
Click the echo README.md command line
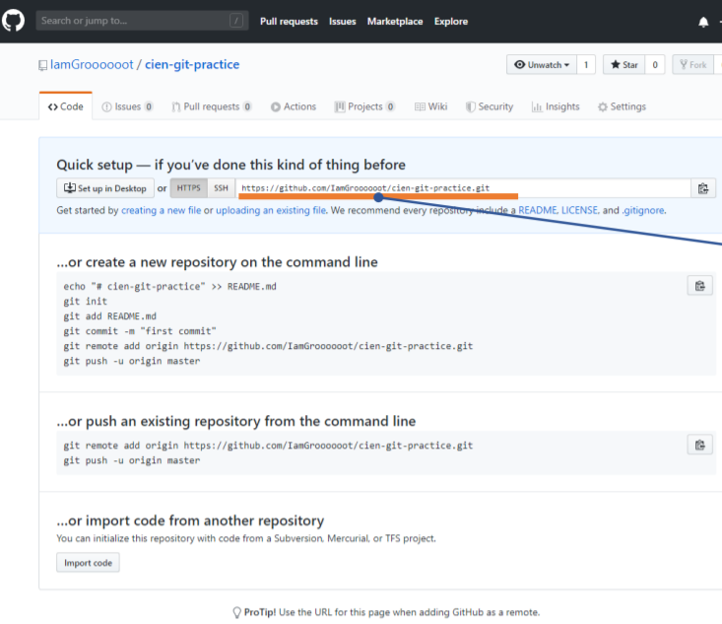click(169, 287)
